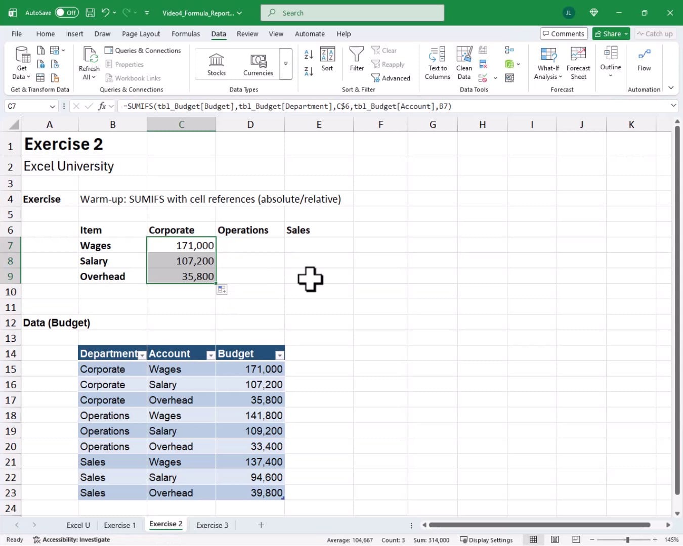This screenshot has width=683, height=546.
Task: Click the Clean Data button
Action: click(x=464, y=63)
